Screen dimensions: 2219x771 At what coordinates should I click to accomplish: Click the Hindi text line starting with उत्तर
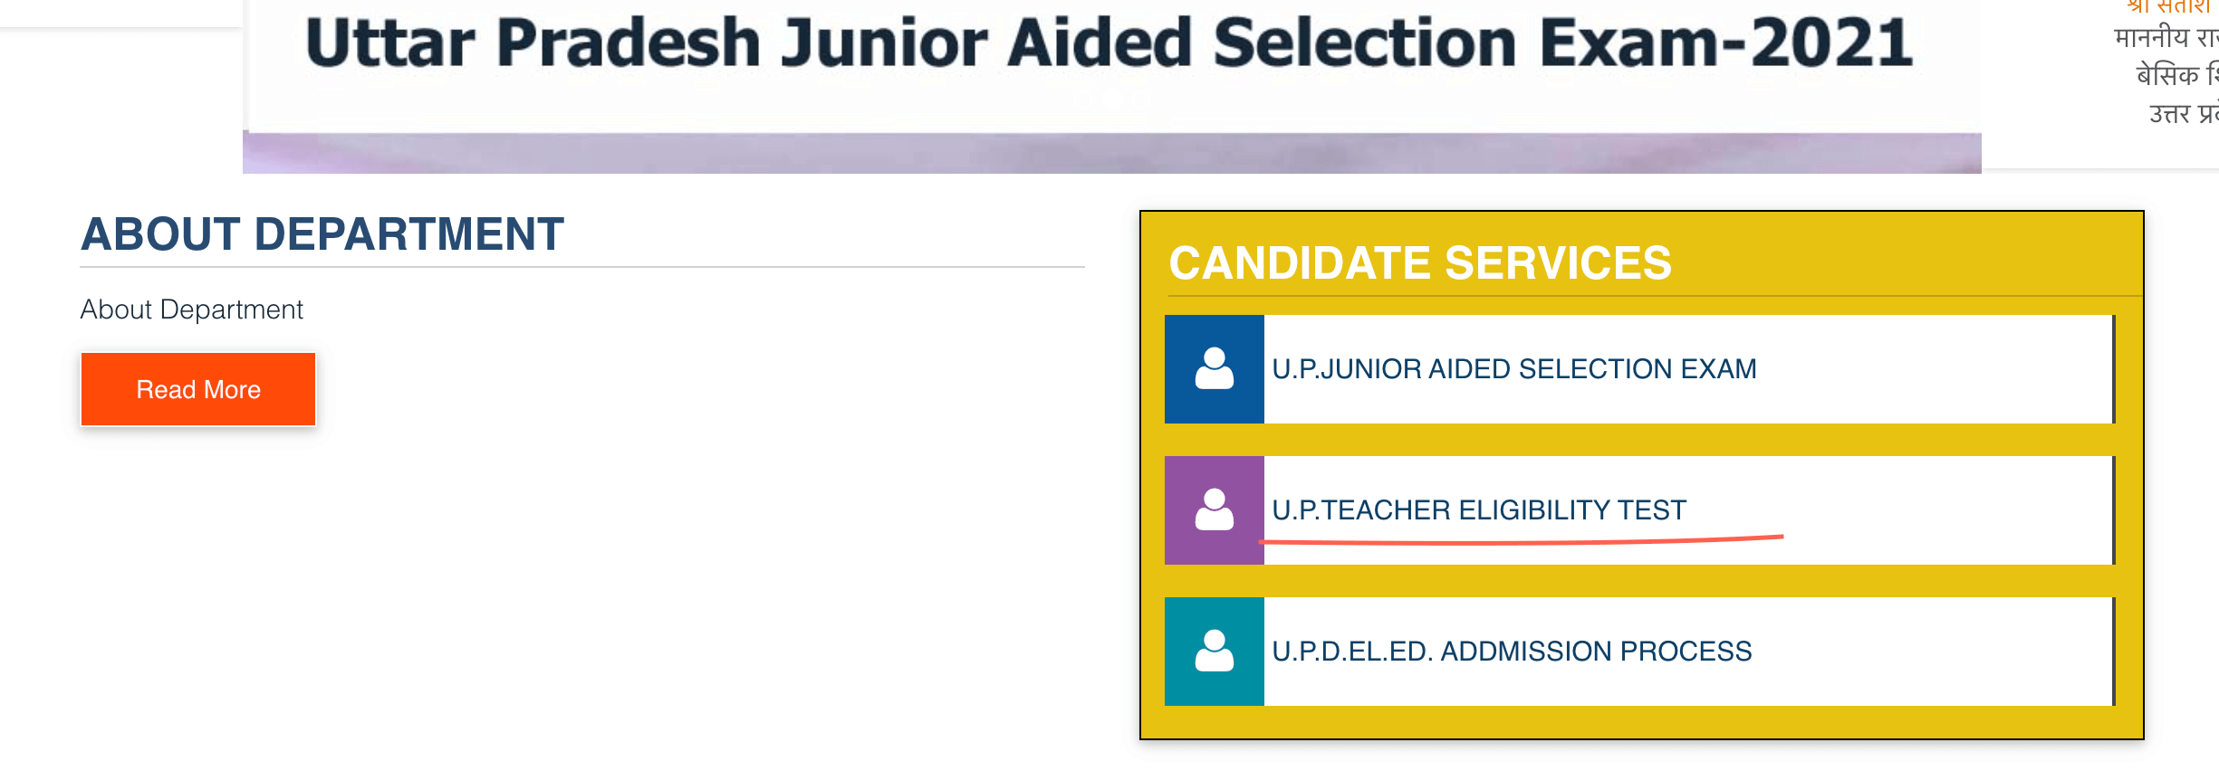[x=2184, y=114]
